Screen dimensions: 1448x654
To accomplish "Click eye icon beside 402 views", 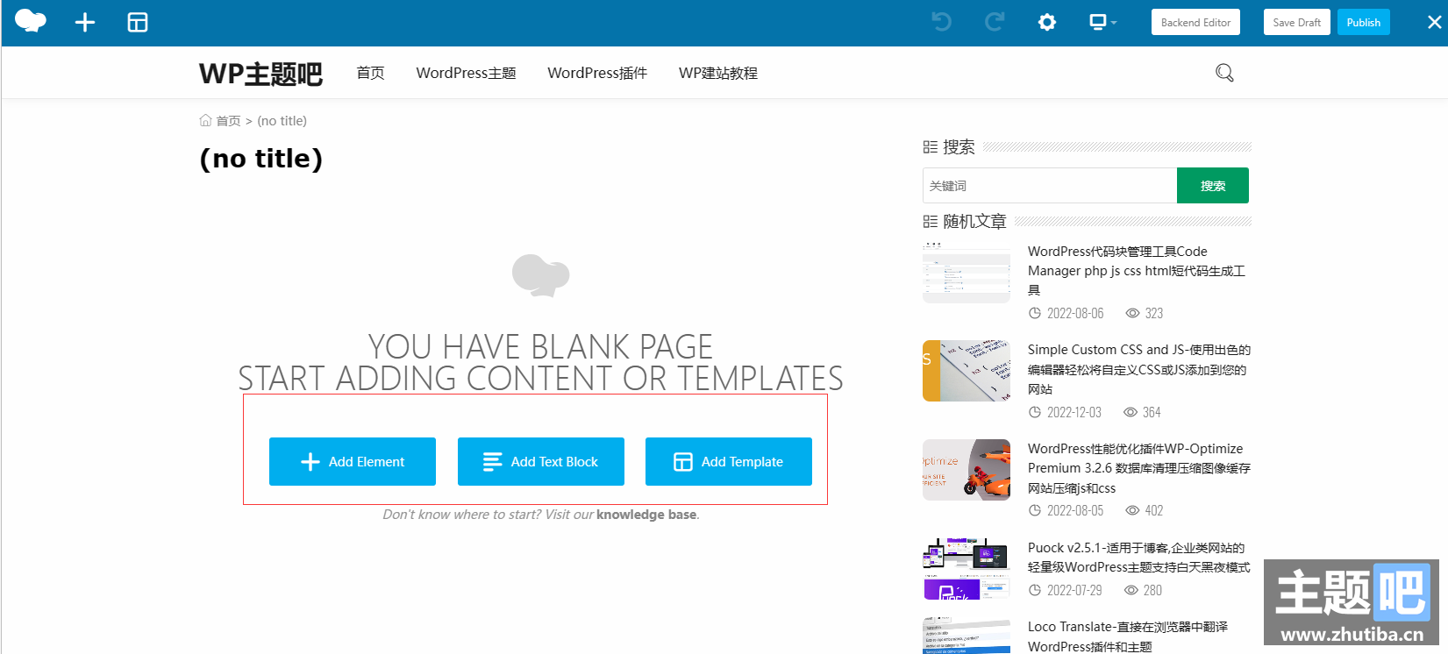I will tap(1133, 510).
